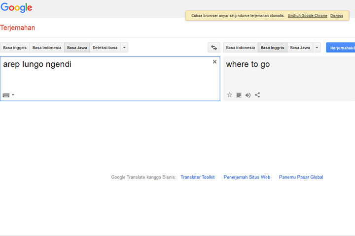
Task: Dismiss the Chrome notification banner
Action: click(337, 16)
